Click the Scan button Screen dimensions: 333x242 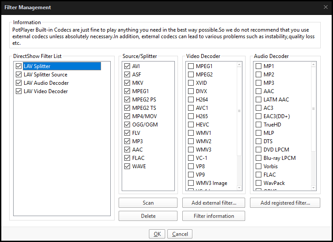pos(148,203)
